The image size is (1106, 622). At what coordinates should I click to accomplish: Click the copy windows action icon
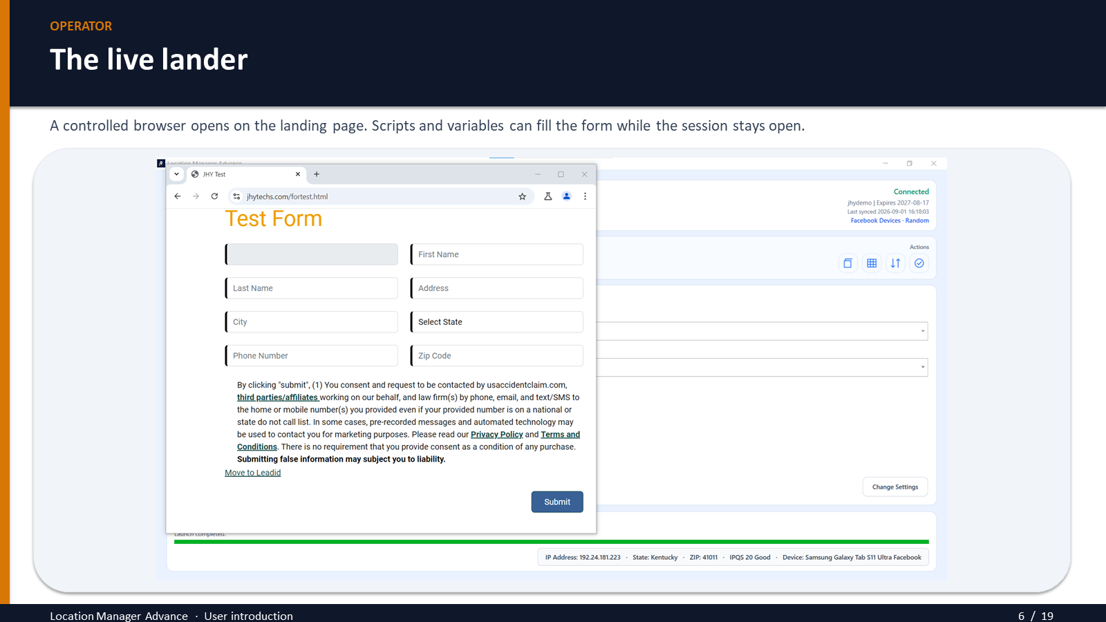[847, 263]
